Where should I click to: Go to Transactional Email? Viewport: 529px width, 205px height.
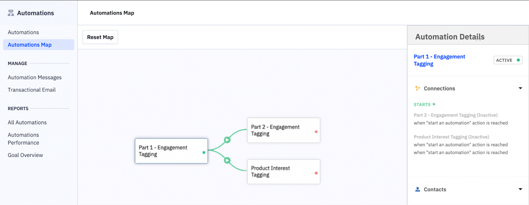pos(32,90)
